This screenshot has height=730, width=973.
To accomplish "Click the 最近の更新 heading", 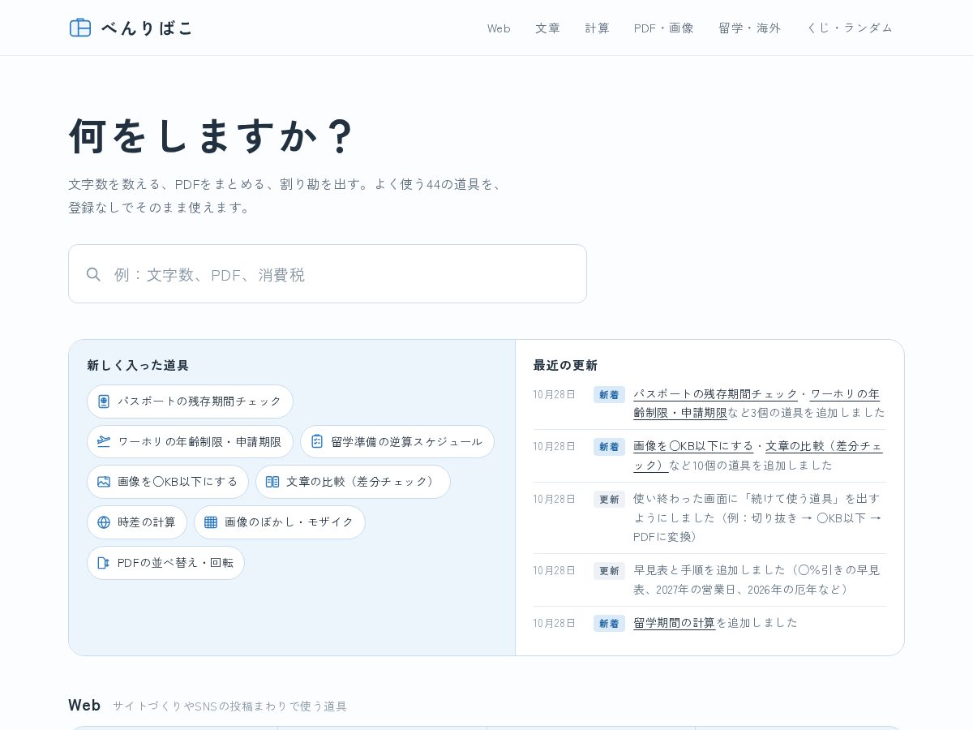I will (565, 365).
